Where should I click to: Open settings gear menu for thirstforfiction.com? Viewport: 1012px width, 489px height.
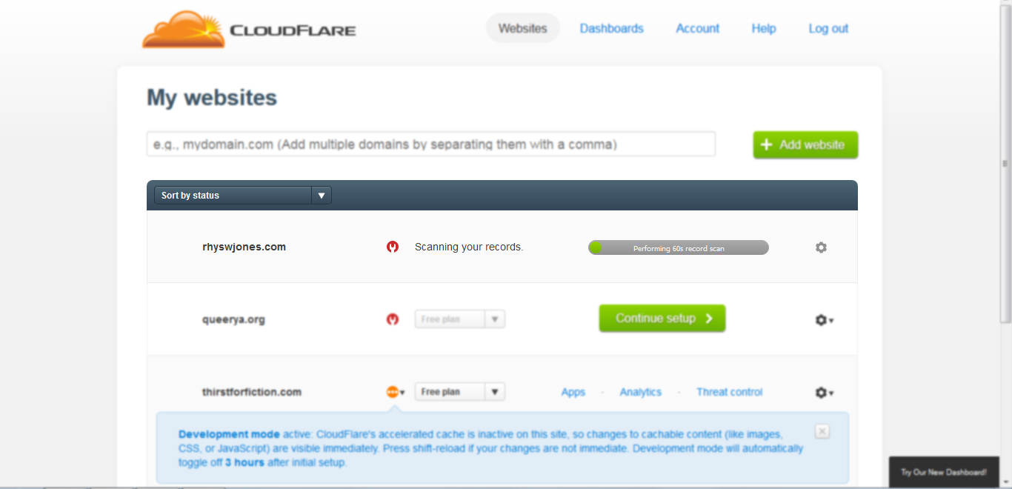(824, 393)
